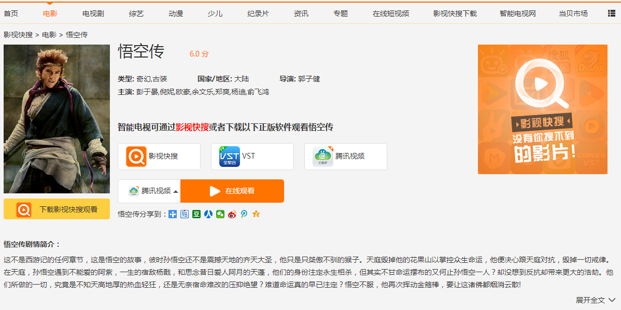Click the 悟空传 movie poster

pyautogui.click(x=57, y=119)
